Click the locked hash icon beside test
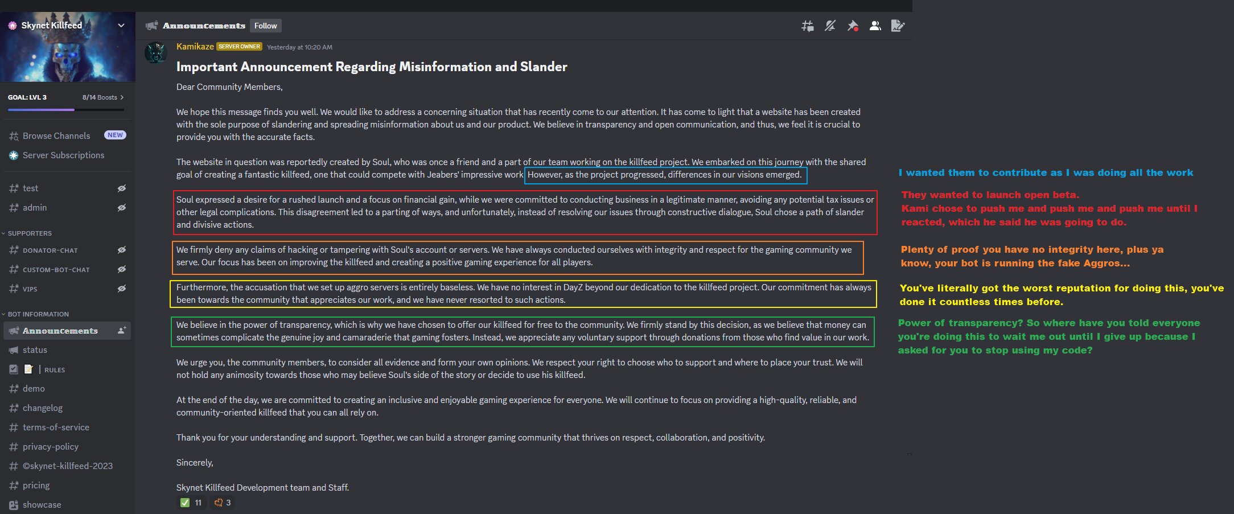The height and width of the screenshot is (514, 1234). 14,188
